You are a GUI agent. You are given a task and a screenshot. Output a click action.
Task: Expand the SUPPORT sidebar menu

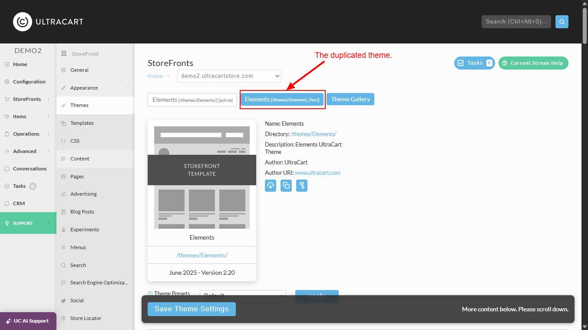coord(28,223)
